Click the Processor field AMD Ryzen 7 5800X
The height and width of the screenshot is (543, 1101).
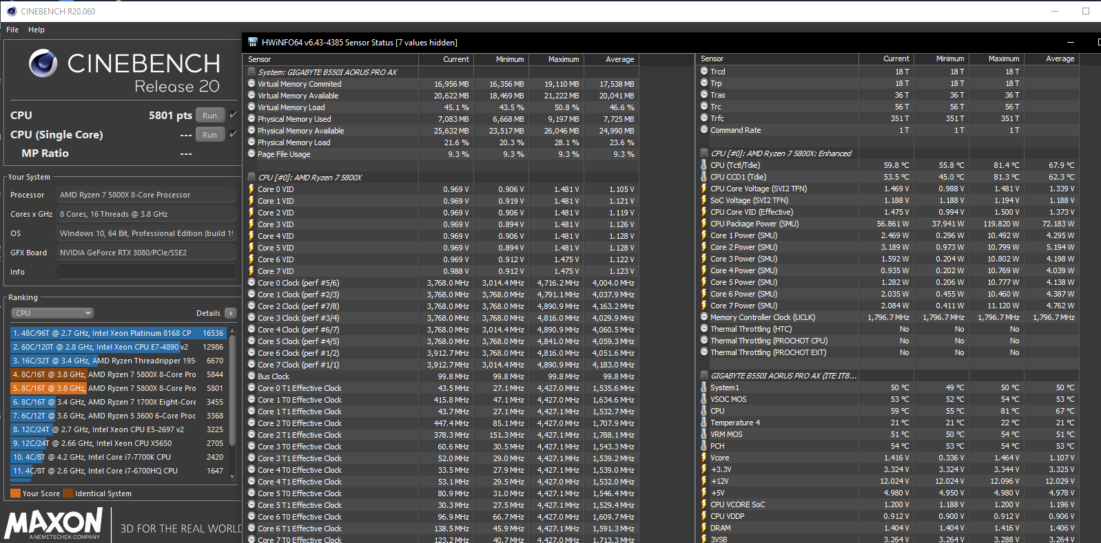tap(146, 195)
